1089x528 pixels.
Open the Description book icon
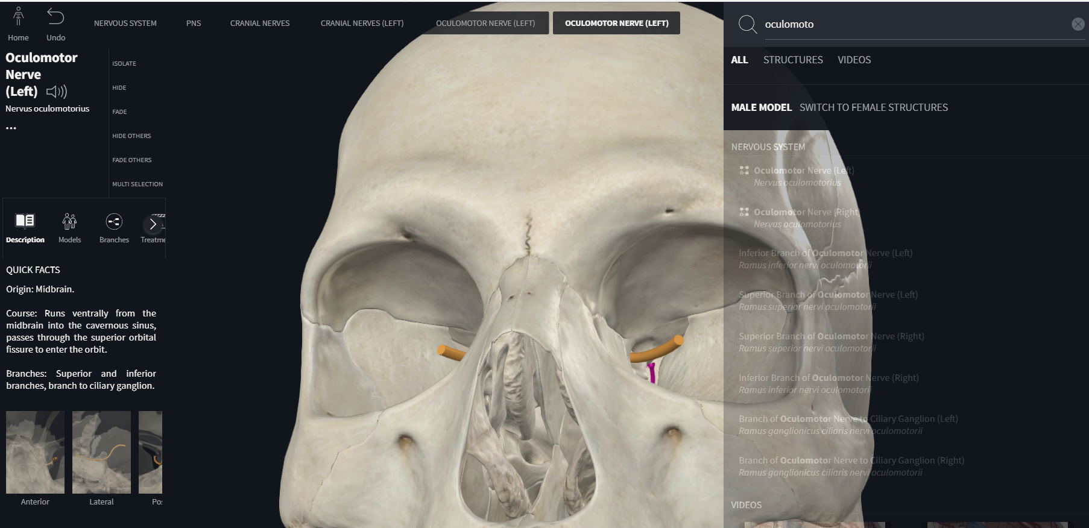[x=25, y=221]
